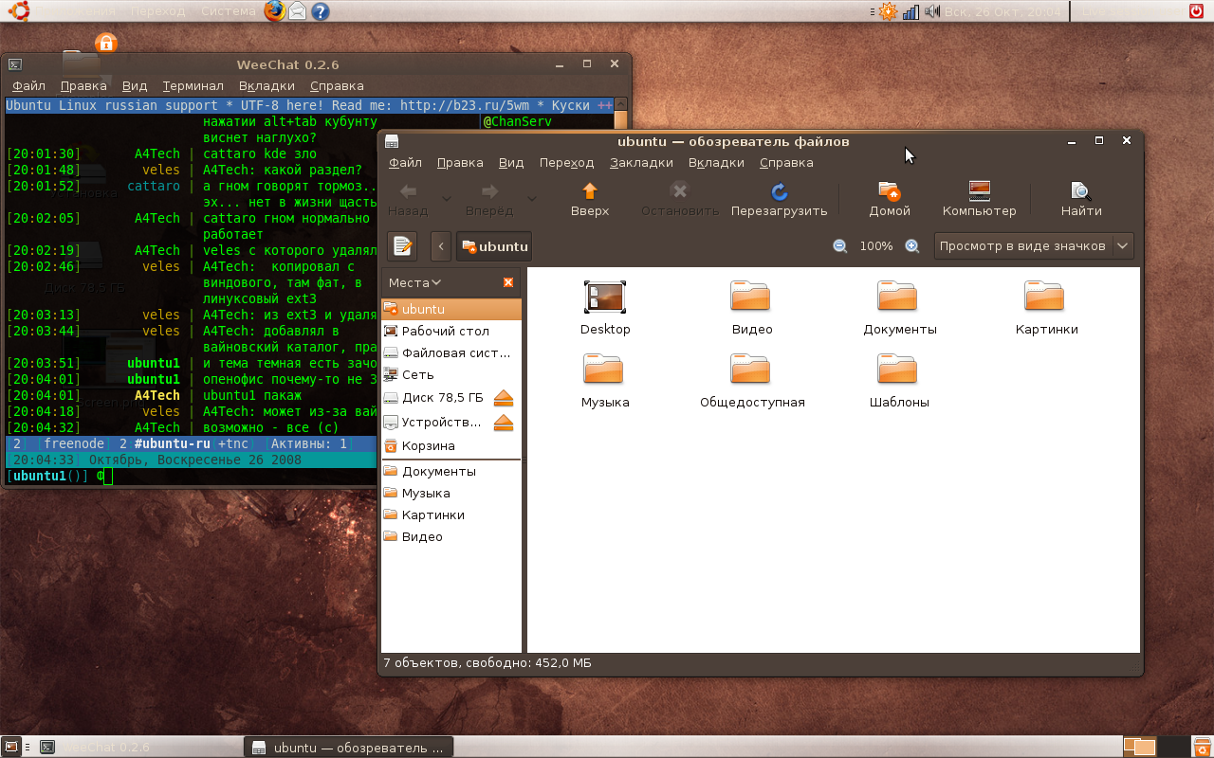Eject the Устройств… sidebar volume
Image resolution: width=1214 pixels, height=758 pixels.
pos(504,423)
